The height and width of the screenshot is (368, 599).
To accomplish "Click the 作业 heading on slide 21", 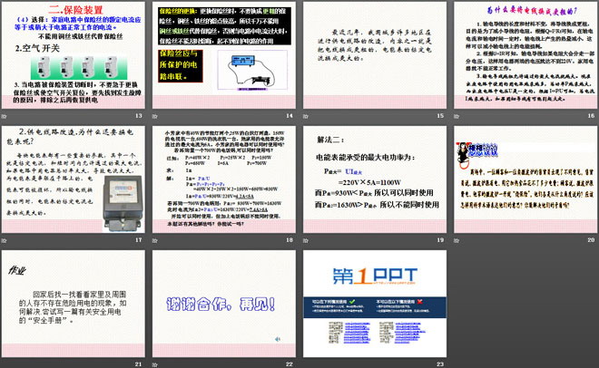I will [x=18, y=269].
